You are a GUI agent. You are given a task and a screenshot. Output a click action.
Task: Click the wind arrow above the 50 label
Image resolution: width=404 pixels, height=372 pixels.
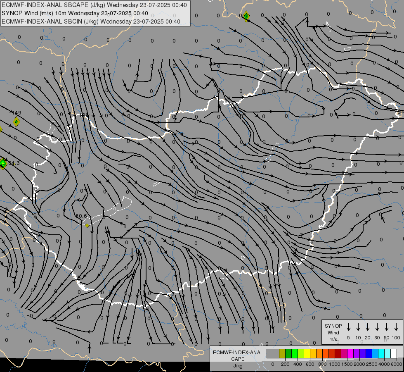387,327
